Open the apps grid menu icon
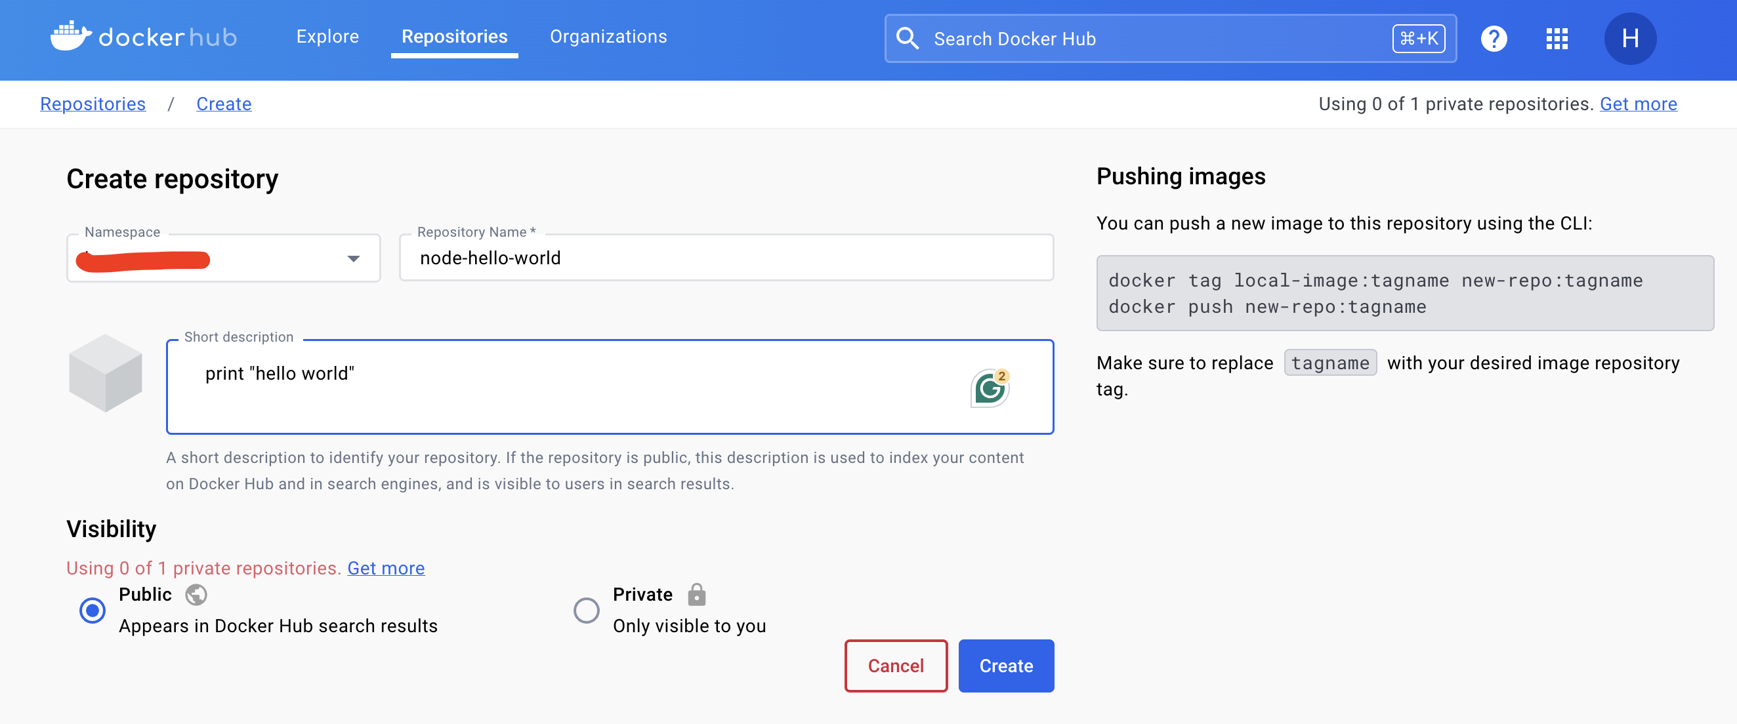1737x724 pixels. click(x=1557, y=39)
